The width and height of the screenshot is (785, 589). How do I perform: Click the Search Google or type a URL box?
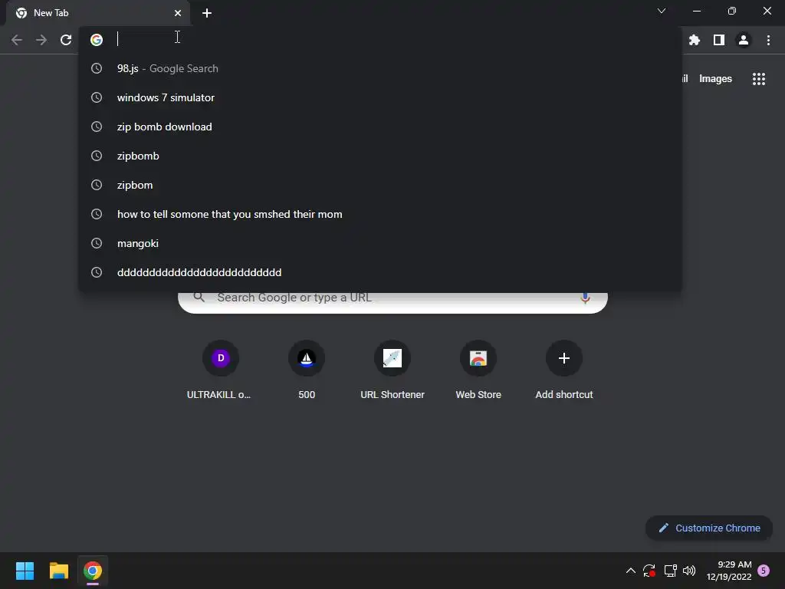click(x=393, y=301)
